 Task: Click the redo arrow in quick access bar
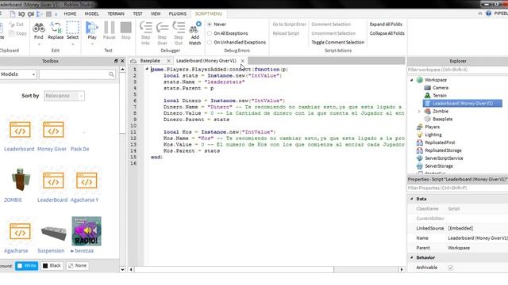point(30,14)
